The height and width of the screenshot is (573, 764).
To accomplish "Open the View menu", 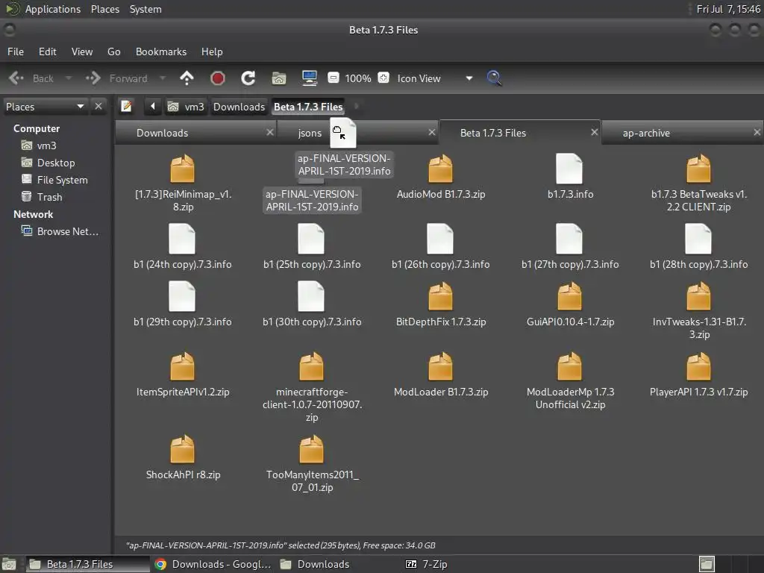I will click(82, 51).
